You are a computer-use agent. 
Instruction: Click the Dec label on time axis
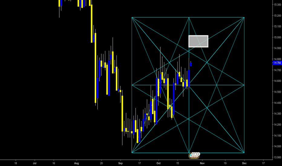244,163
